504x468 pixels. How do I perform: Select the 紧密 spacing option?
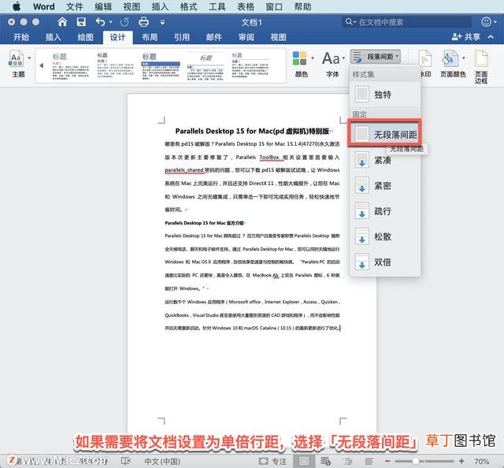(x=385, y=186)
